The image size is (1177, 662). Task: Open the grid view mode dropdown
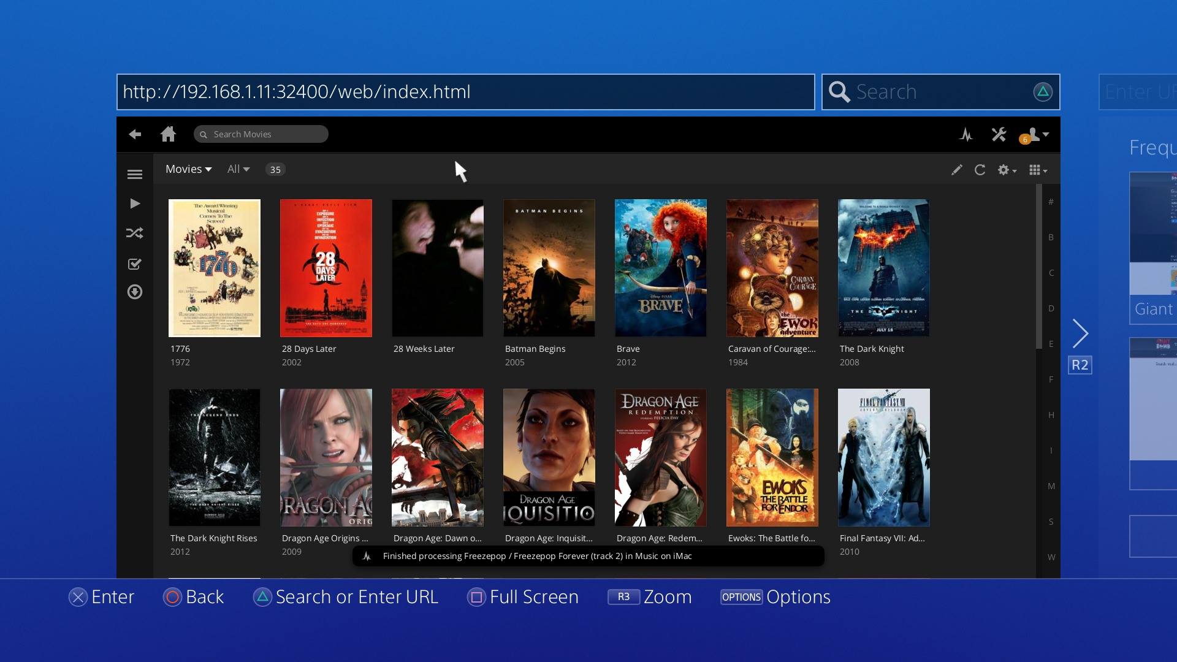pos(1037,170)
